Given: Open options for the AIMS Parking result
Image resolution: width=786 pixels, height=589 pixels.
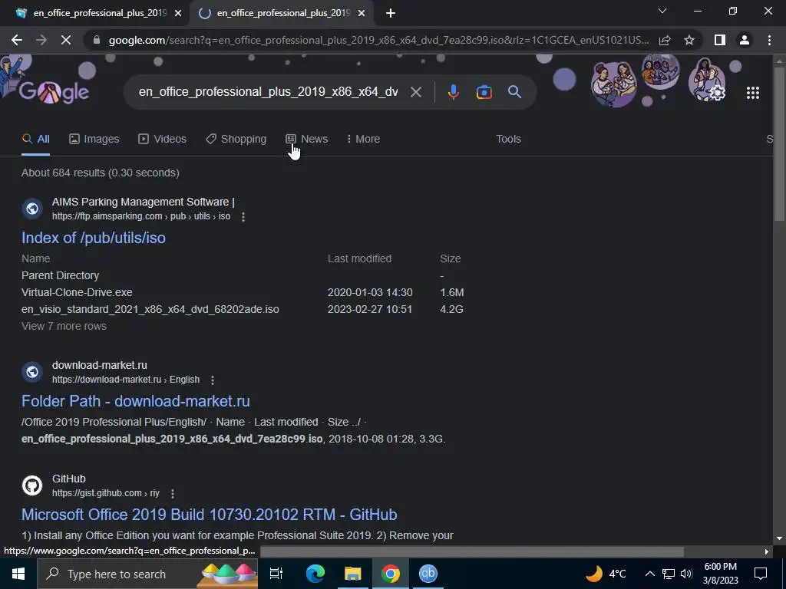Looking at the screenshot, I should (243, 217).
